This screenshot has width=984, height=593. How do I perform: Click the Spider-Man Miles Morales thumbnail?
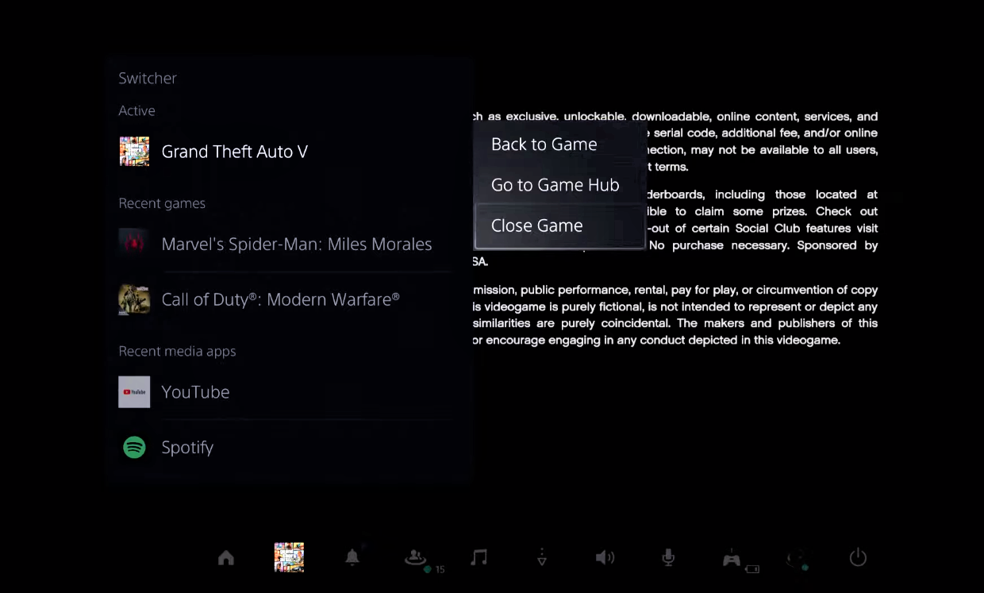(x=134, y=244)
